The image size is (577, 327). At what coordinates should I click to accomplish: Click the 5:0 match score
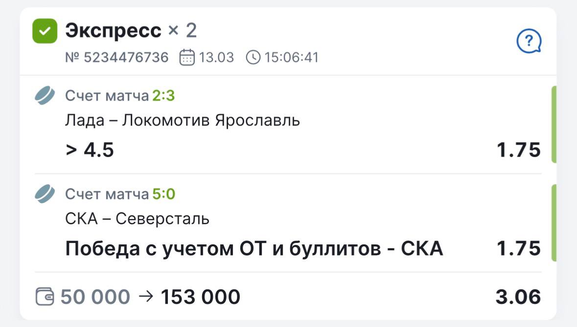pyautogui.click(x=163, y=194)
